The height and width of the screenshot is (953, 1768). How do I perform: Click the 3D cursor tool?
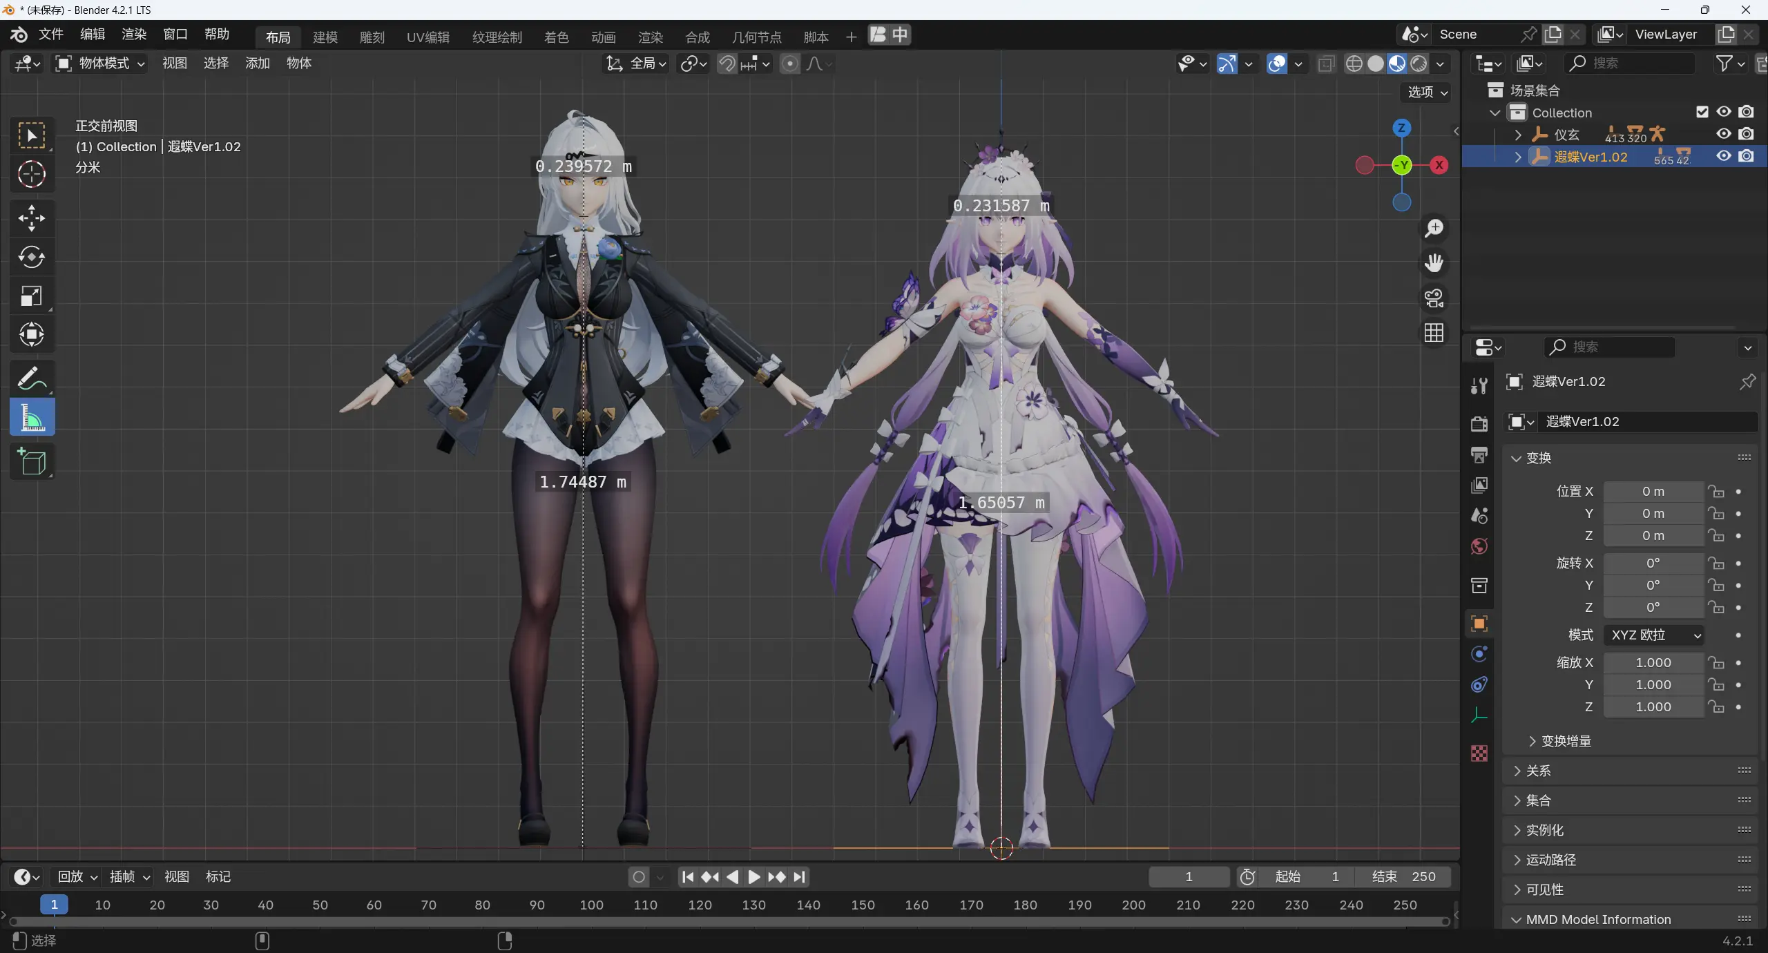point(31,174)
